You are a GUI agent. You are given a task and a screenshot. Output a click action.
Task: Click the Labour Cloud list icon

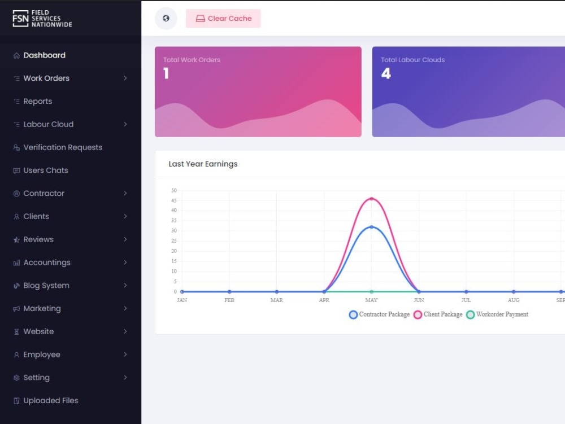(x=16, y=125)
